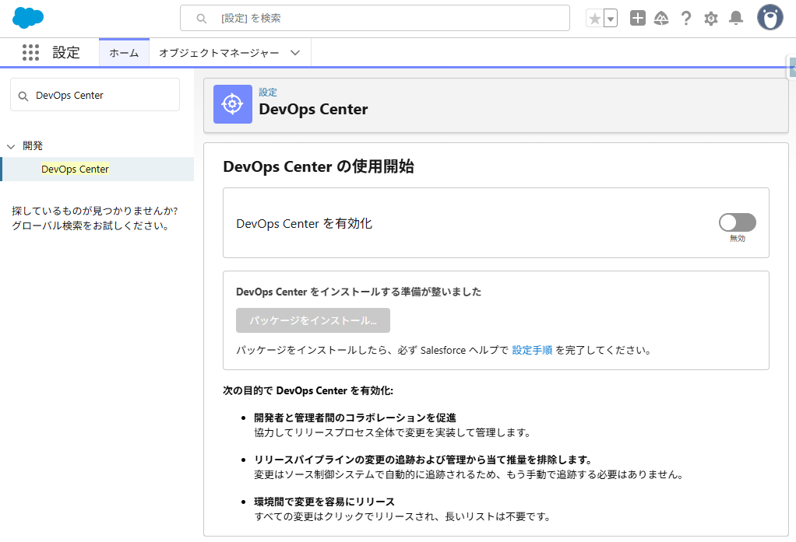Open the notifications bell
Screen dimensions: 796x542
point(735,18)
